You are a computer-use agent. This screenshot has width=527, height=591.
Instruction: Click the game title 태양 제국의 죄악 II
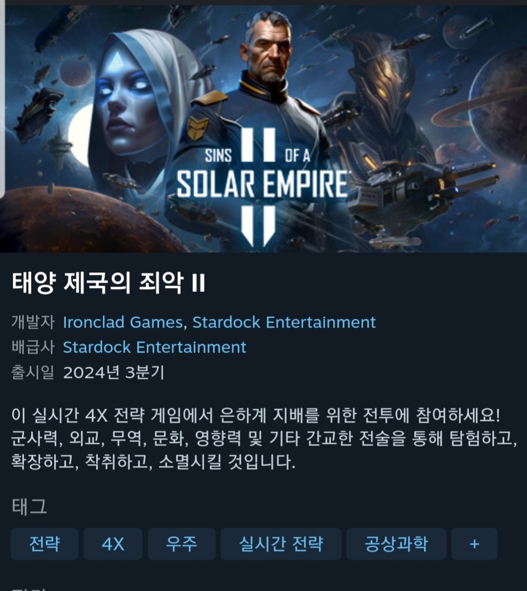click(x=108, y=284)
